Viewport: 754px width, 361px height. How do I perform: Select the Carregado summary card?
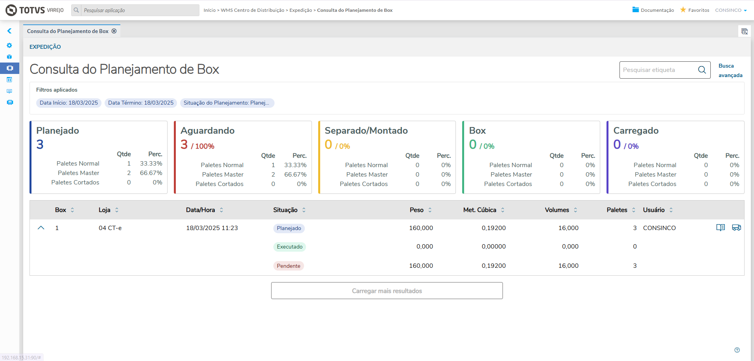[x=675, y=157]
